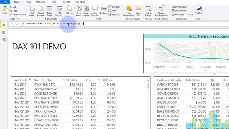Click the Cut command
The width and height of the screenshot is (229, 129).
click(x=13, y=7)
